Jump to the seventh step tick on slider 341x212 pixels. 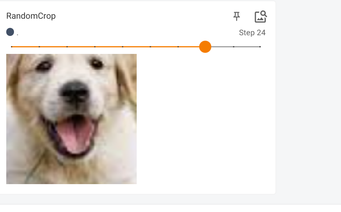coord(178,47)
